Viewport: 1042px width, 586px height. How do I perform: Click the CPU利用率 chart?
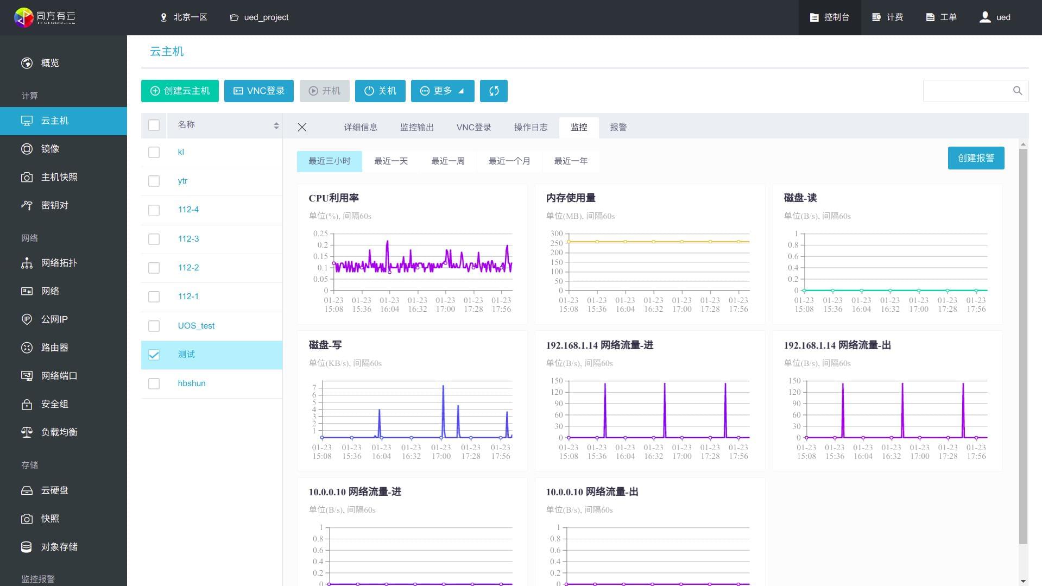click(x=412, y=254)
